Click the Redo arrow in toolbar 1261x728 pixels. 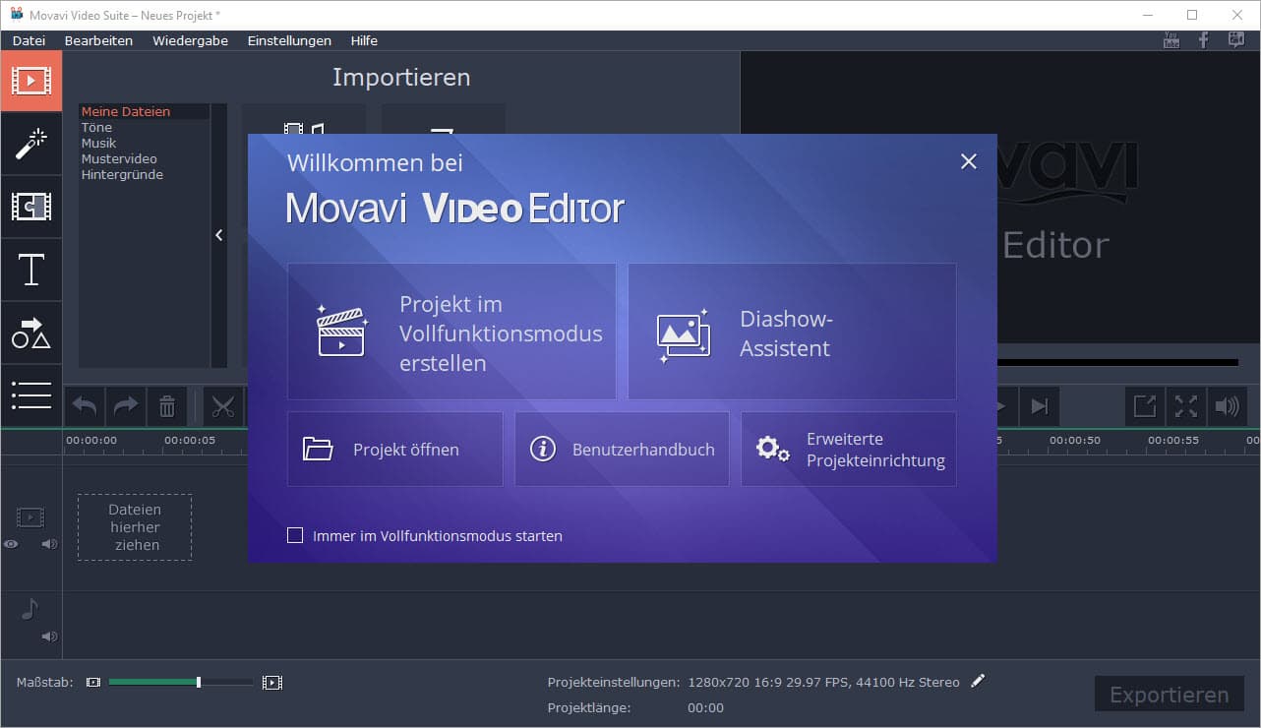click(126, 406)
